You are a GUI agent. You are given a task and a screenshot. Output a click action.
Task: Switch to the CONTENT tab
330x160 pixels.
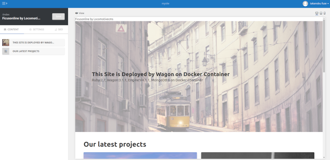coord(12,29)
